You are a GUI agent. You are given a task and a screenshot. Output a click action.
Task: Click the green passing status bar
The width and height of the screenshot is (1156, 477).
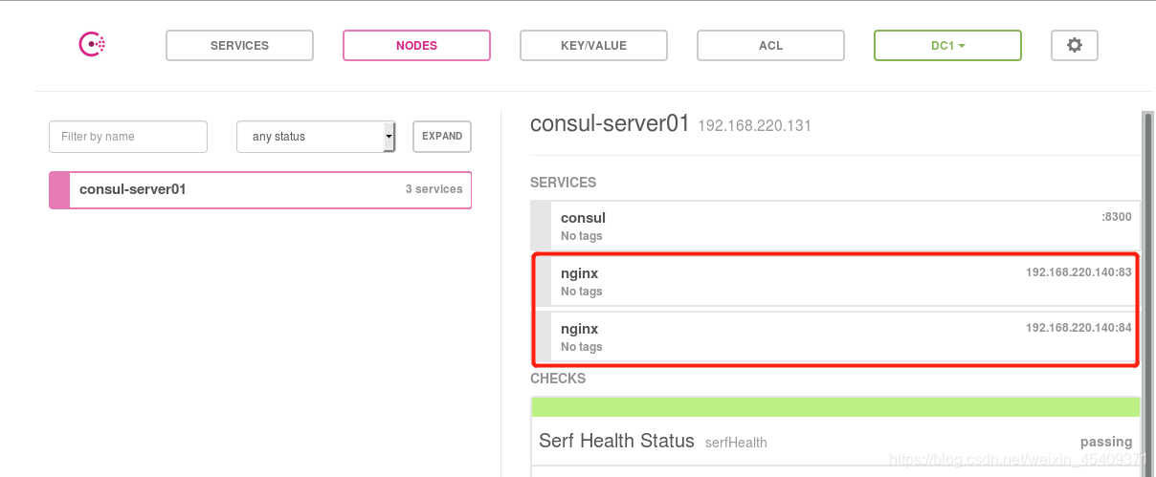click(835, 407)
